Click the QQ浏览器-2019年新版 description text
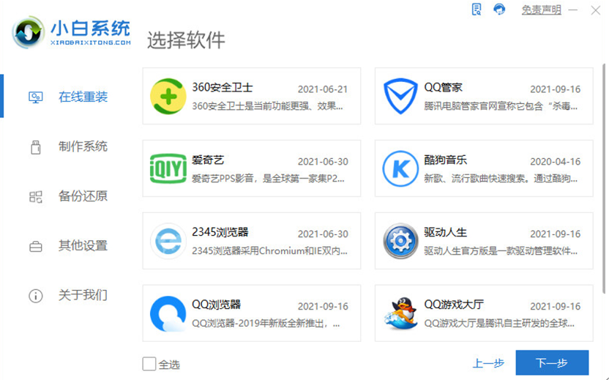609x380 pixels. (x=266, y=324)
